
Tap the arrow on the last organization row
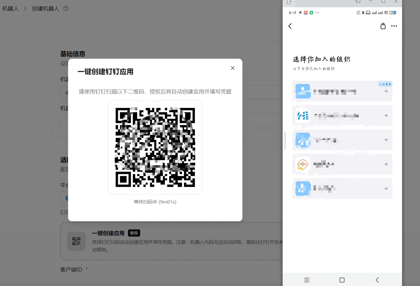tap(386, 188)
